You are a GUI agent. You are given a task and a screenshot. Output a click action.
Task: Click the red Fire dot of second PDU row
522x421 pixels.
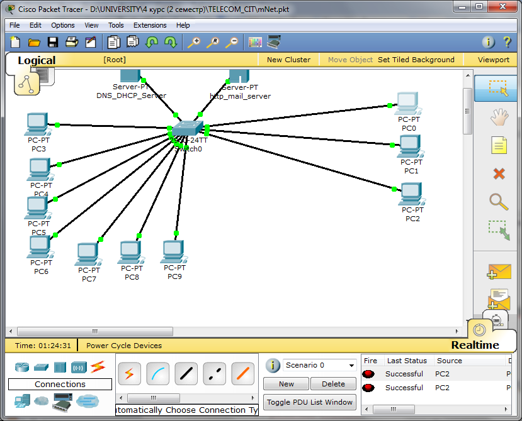pyautogui.click(x=368, y=388)
